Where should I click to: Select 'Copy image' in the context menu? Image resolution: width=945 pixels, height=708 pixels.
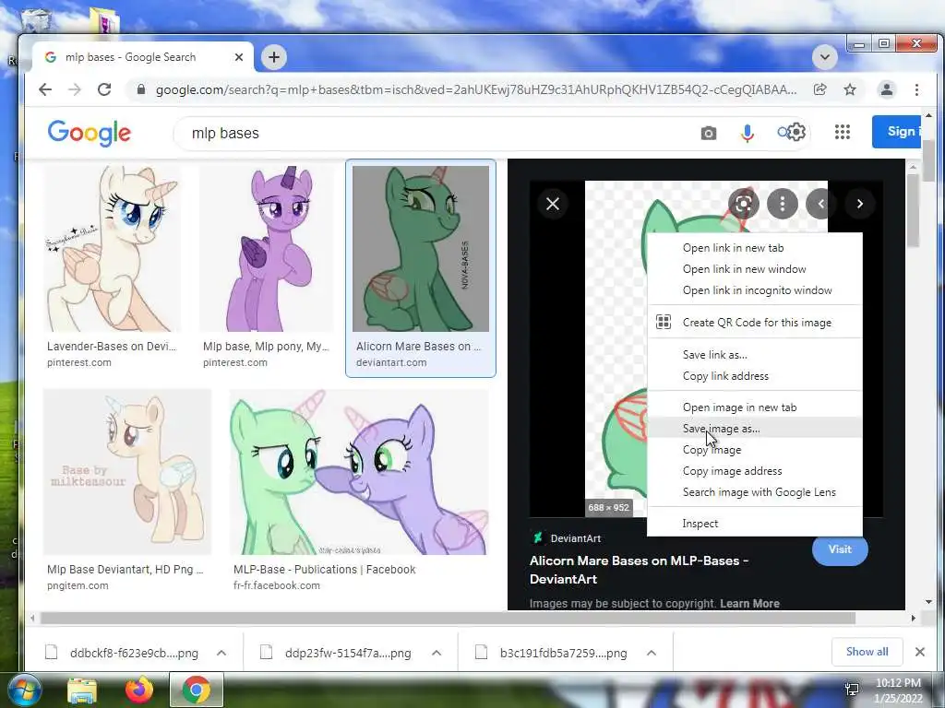[755, 450]
